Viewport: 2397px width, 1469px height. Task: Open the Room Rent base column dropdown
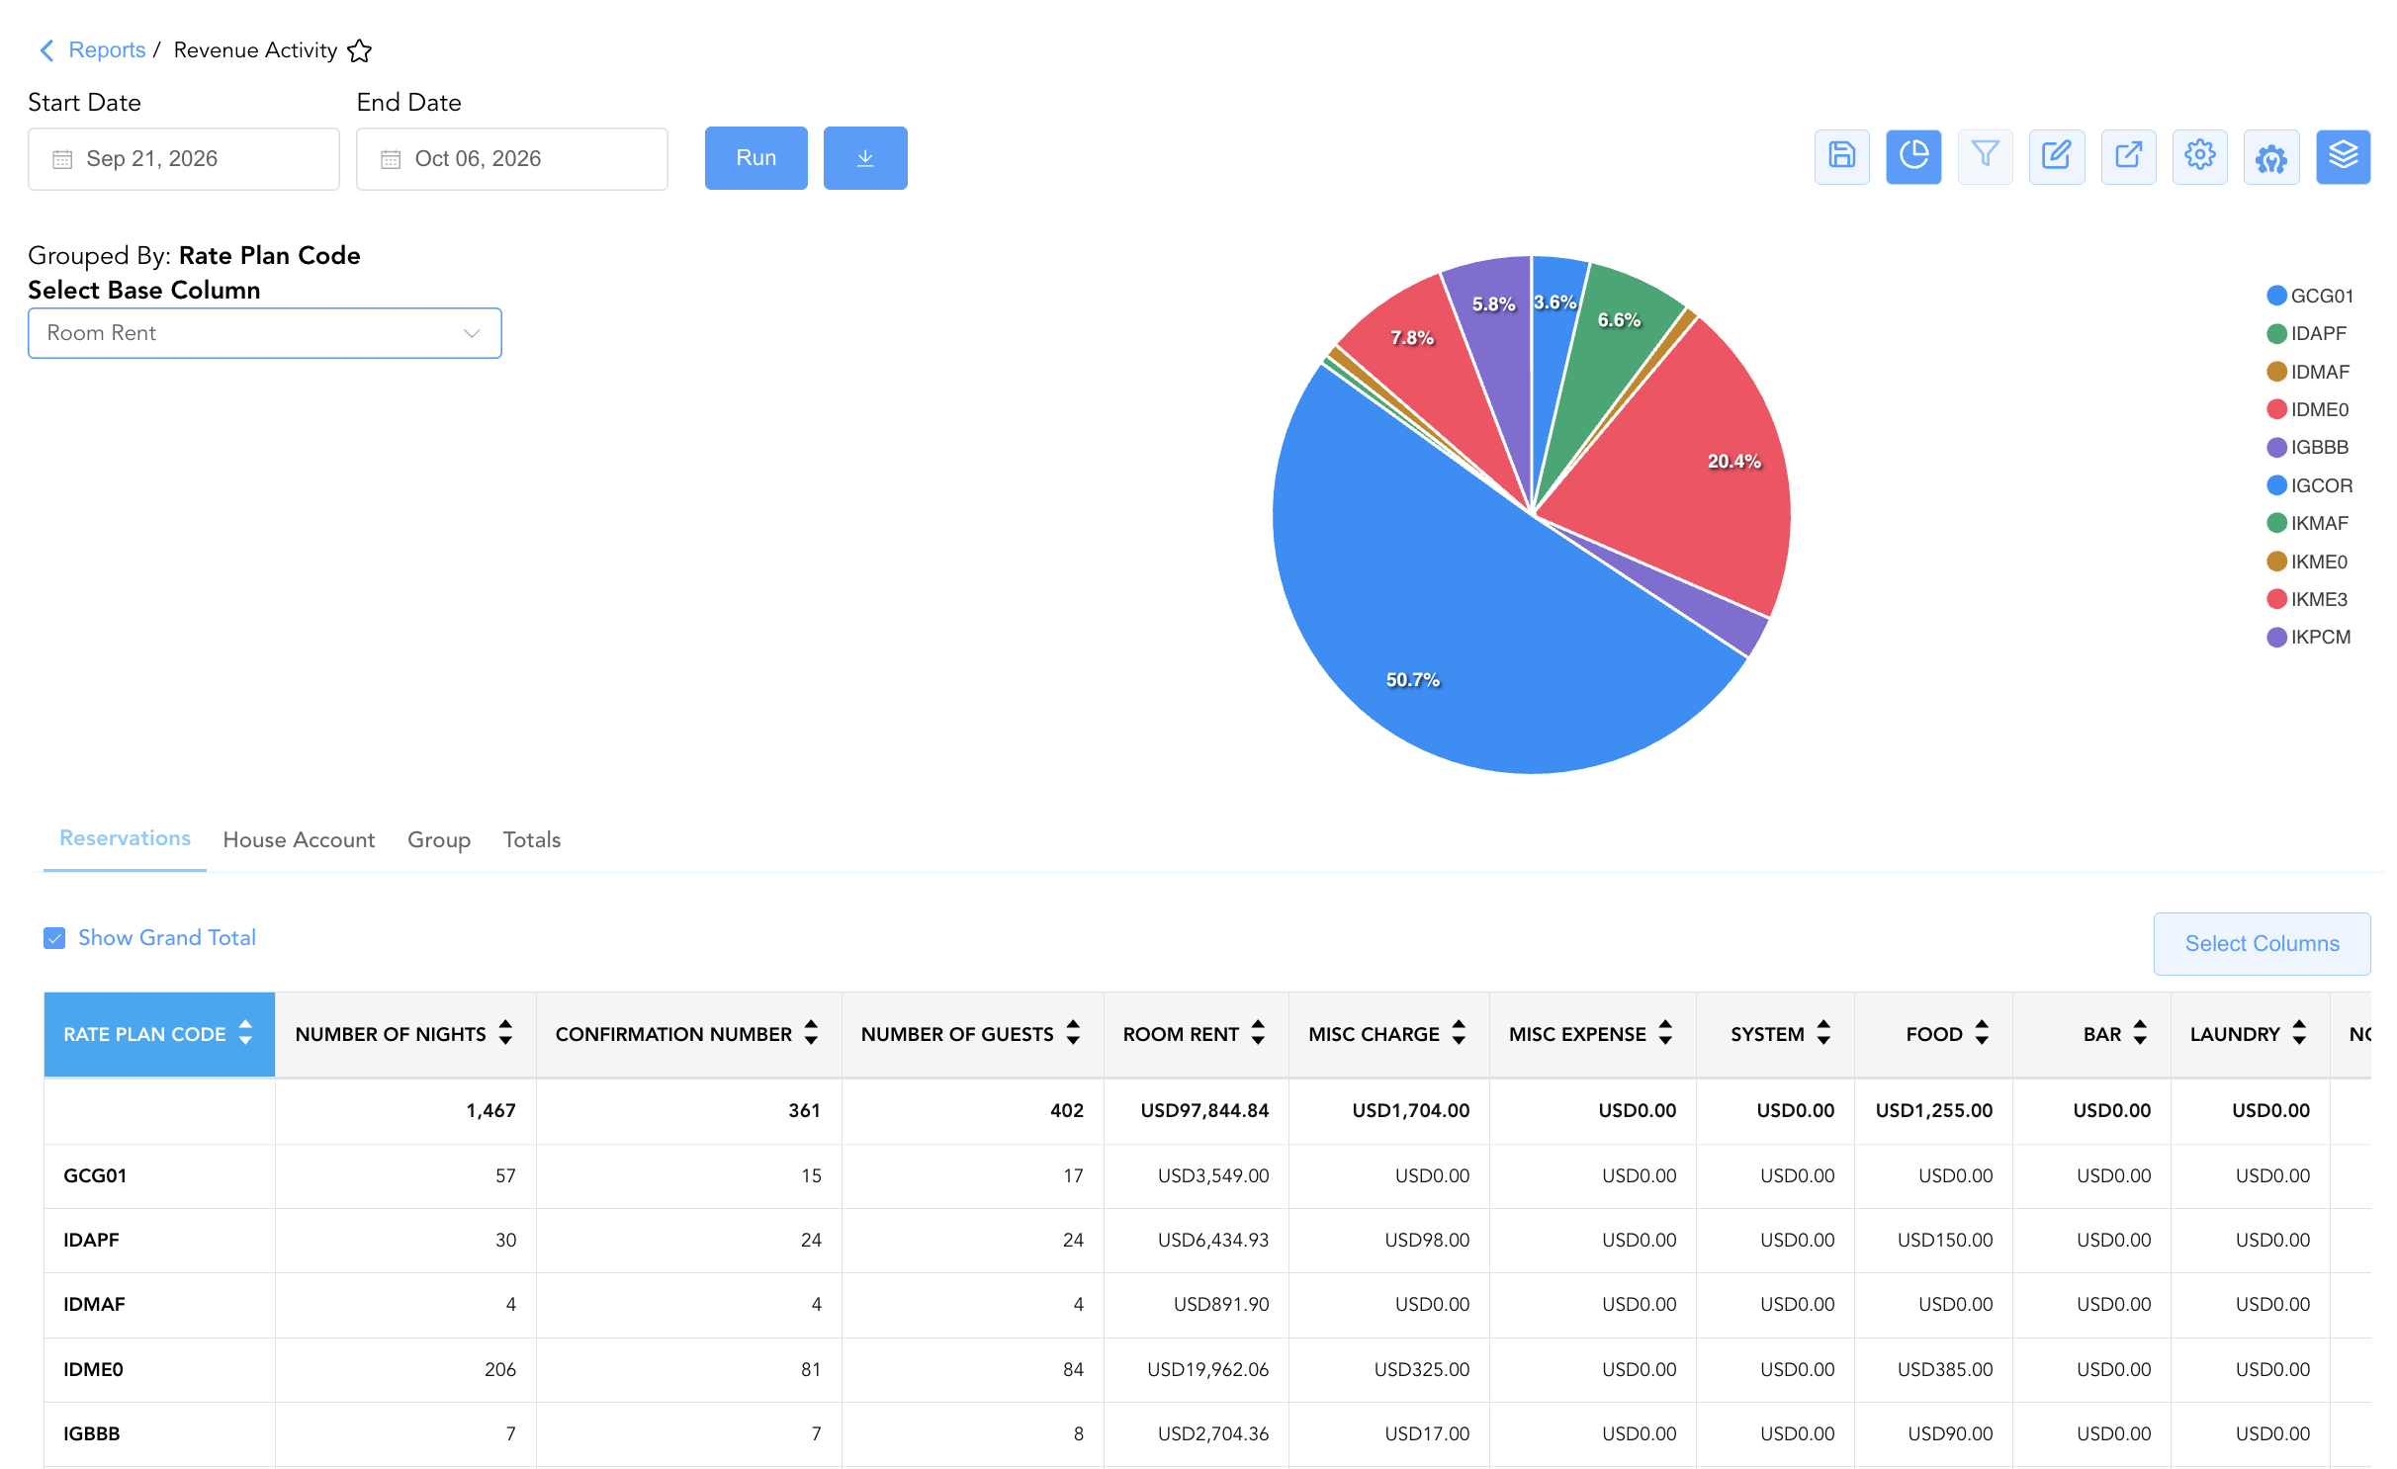click(x=265, y=333)
